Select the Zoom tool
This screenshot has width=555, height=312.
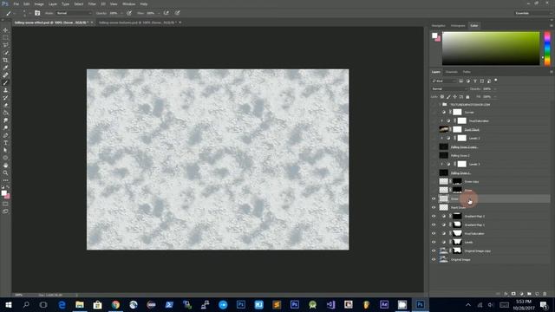point(5,173)
